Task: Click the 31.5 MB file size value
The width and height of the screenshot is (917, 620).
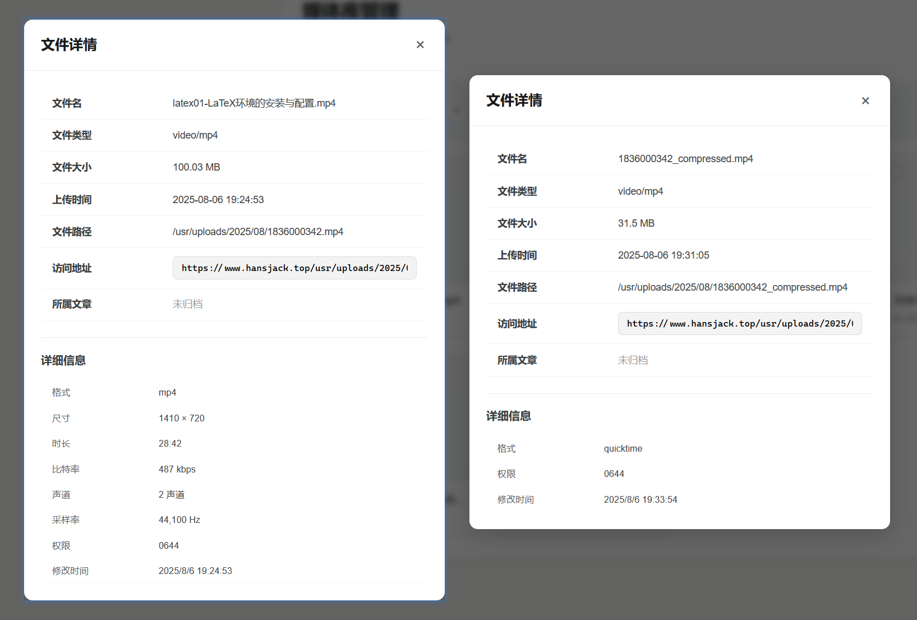Action: coord(636,223)
